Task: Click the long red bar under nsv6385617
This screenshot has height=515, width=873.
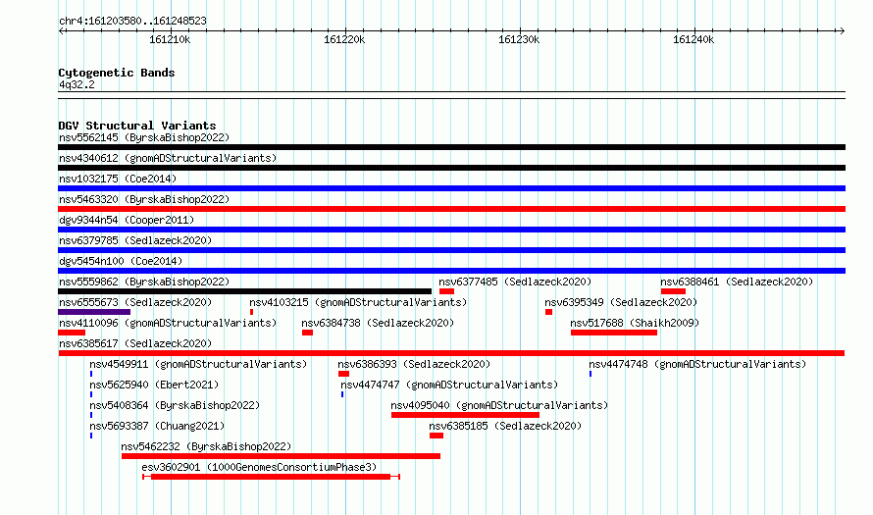Action: (x=451, y=353)
